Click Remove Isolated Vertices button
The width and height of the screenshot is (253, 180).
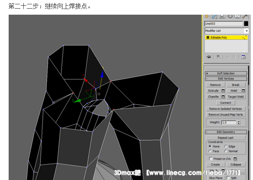[x=226, y=109]
